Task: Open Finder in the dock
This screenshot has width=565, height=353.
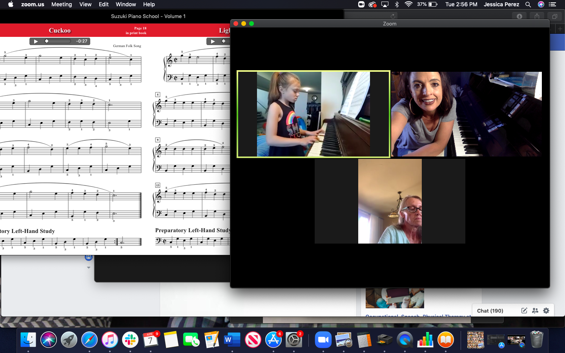Action: click(28, 340)
